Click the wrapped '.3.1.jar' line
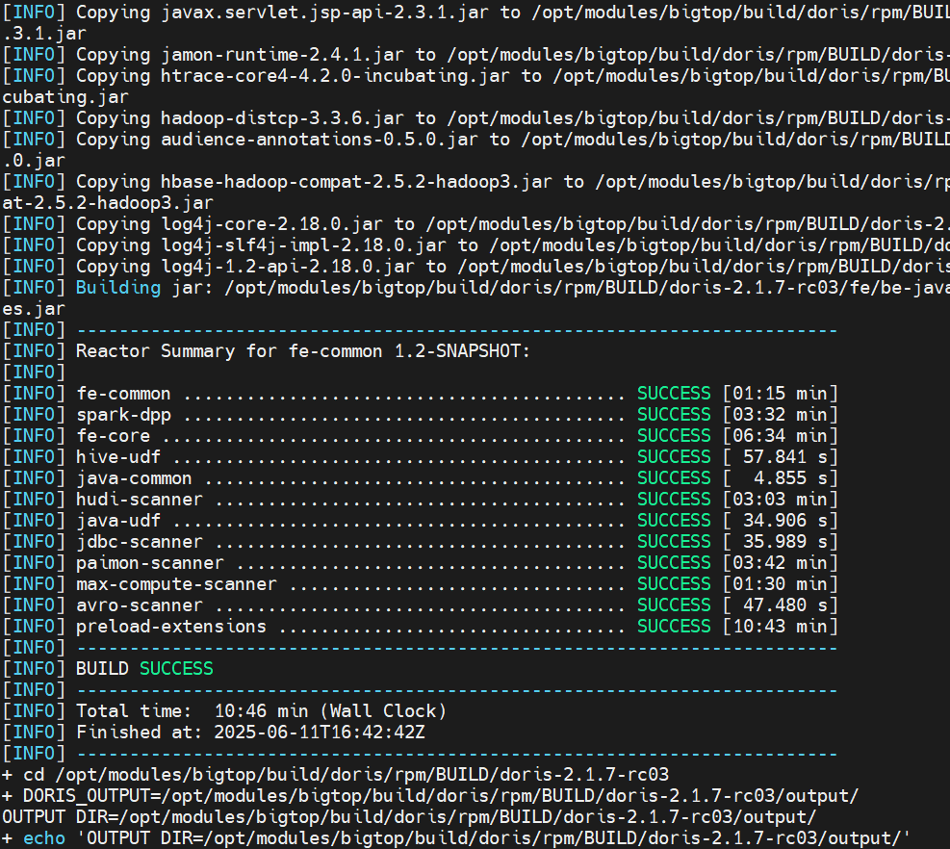 point(44,34)
